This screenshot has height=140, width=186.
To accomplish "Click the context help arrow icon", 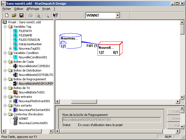I will pyautogui.click(x=55, y=15).
